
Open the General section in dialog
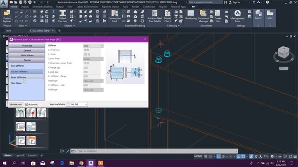[x=27, y=51]
